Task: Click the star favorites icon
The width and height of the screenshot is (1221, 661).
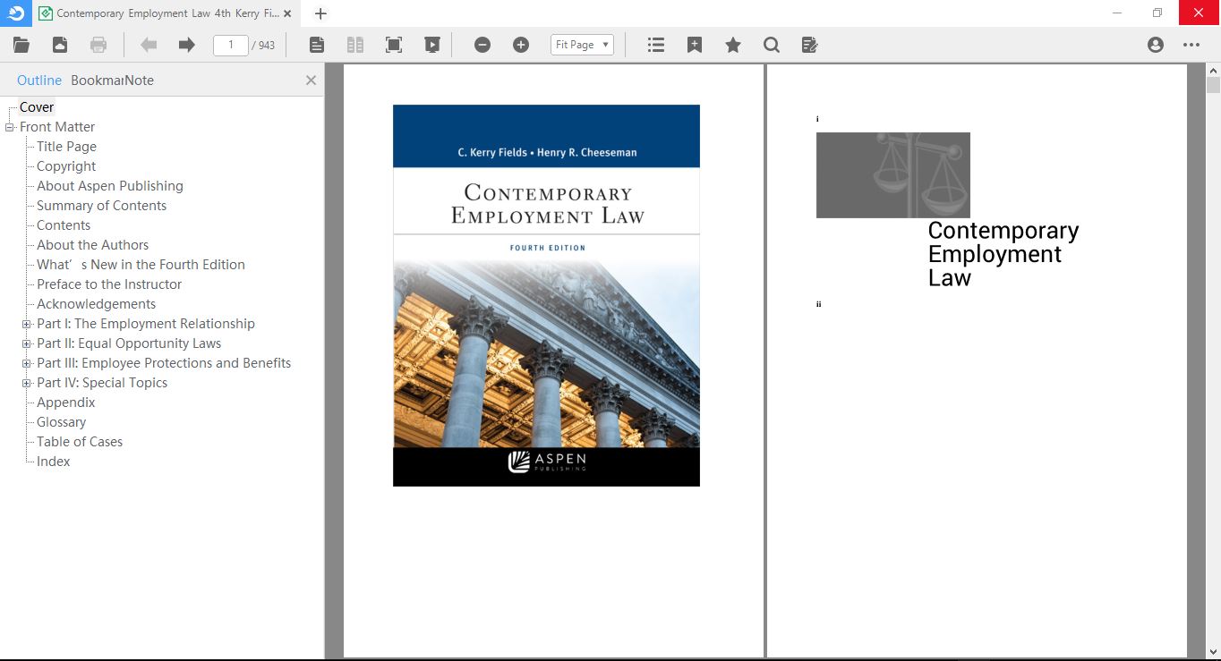Action: click(x=733, y=45)
